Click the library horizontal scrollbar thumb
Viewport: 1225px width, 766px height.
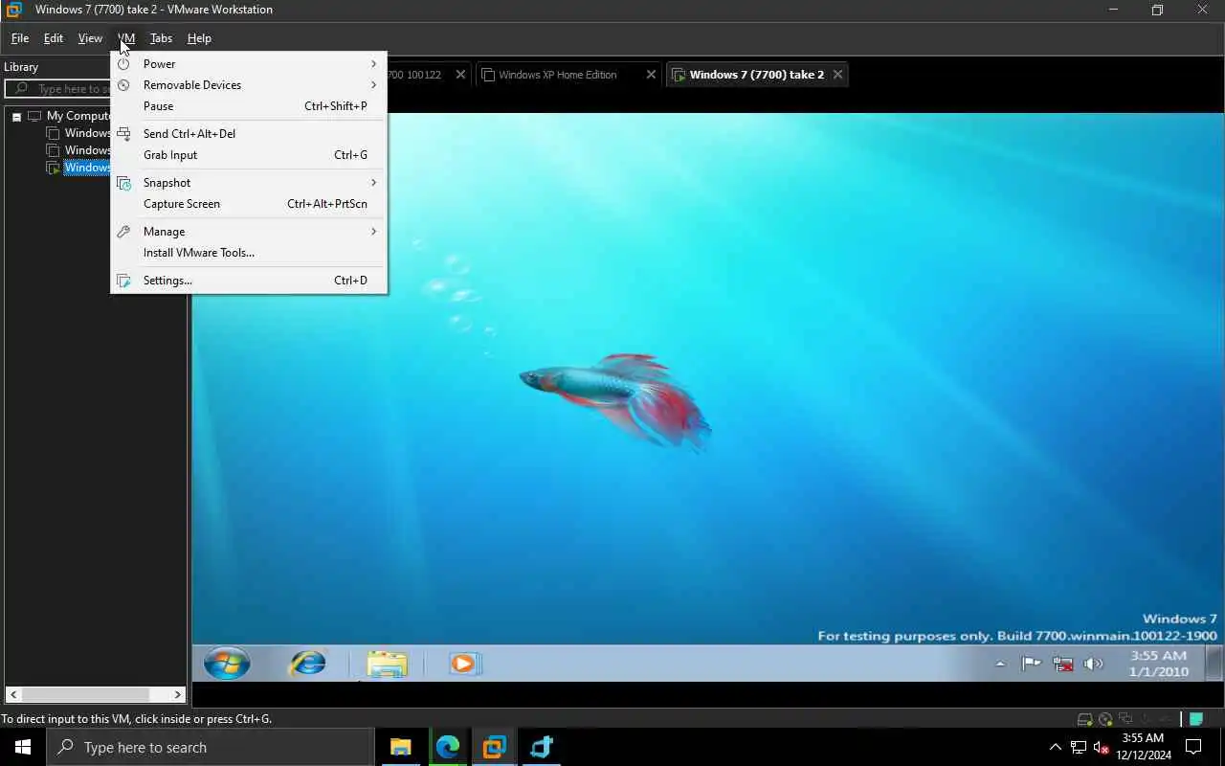pos(85,695)
